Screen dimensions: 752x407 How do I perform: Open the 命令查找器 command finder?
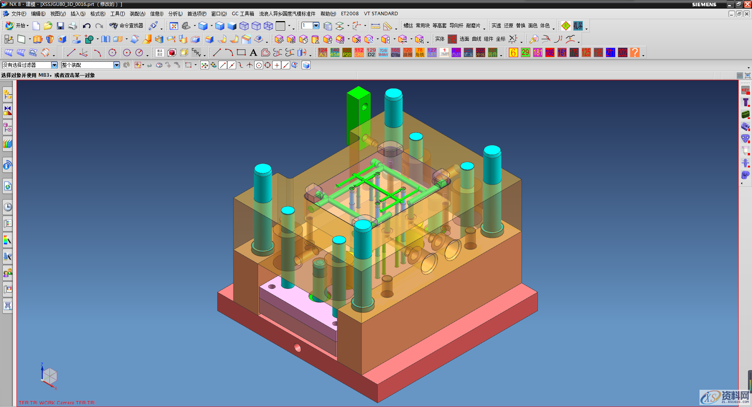pos(127,26)
